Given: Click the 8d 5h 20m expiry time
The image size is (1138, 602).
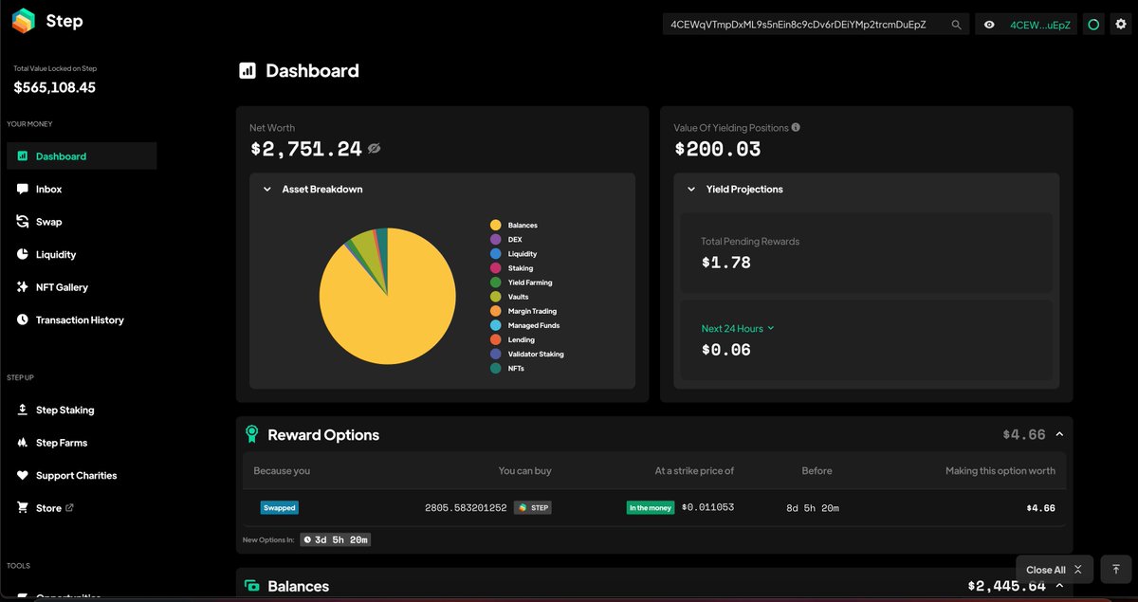Looking at the screenshot, I should (x=813, y=507).
